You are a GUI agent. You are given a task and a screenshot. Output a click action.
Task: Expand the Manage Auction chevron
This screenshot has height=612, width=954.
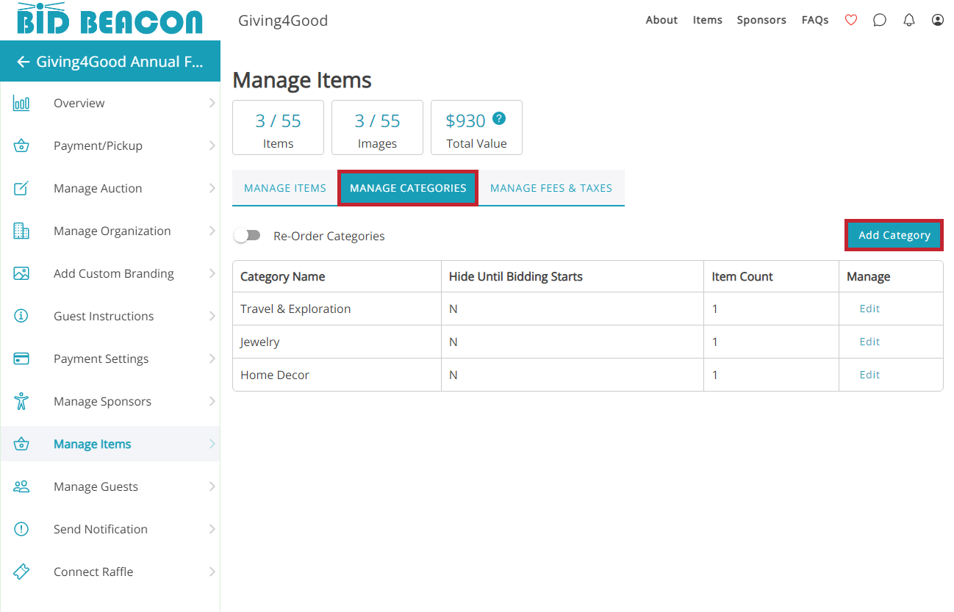point(212,188)
